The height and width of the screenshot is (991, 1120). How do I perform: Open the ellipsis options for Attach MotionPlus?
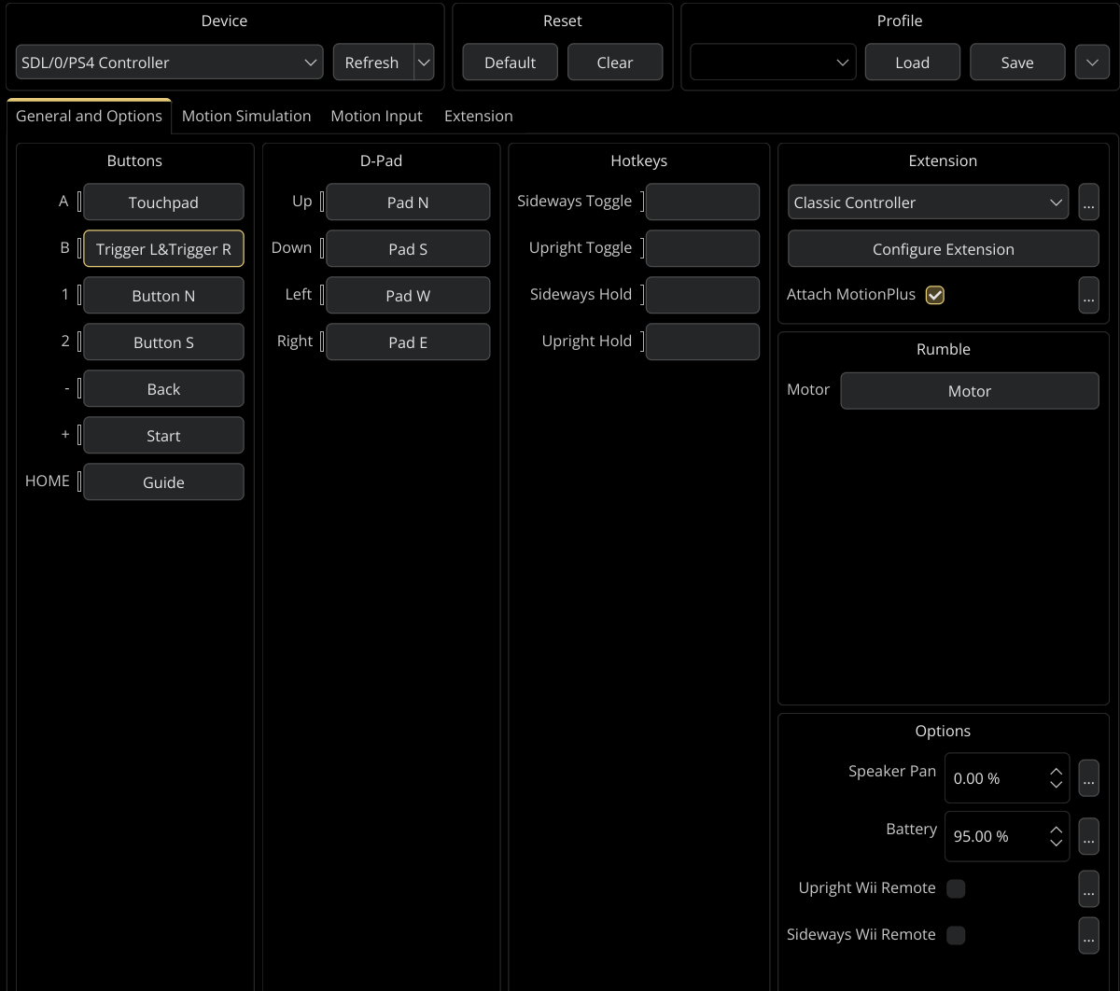tap(1088, 295)
